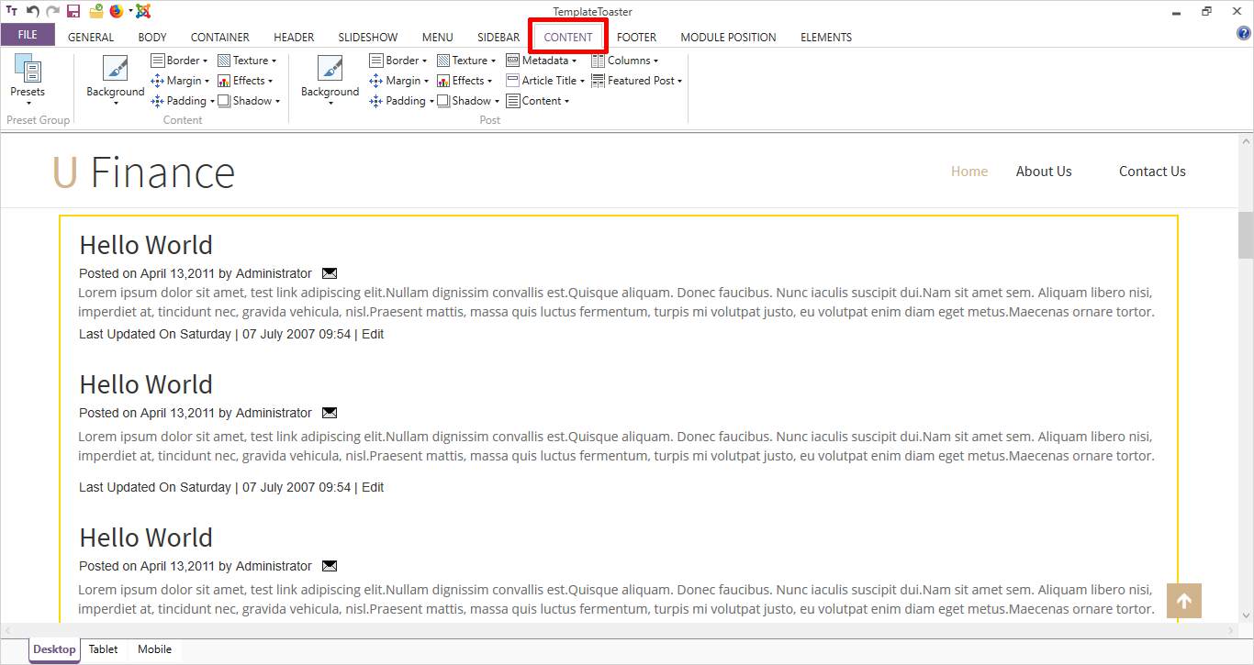Click the About Us navigation link

point(1043,172)
